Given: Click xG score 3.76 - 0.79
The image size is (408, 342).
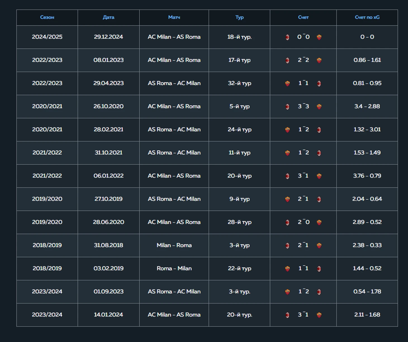Looking at the screenshot, I should click(x=367, y=176).
